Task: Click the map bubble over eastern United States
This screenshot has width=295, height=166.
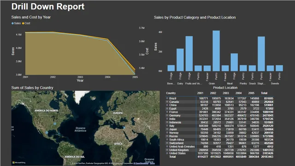Action: point(54,124)
